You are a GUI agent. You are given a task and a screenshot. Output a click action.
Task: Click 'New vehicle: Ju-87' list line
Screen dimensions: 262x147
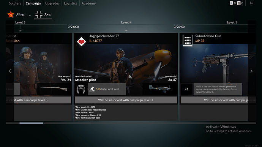click(84, 112)
